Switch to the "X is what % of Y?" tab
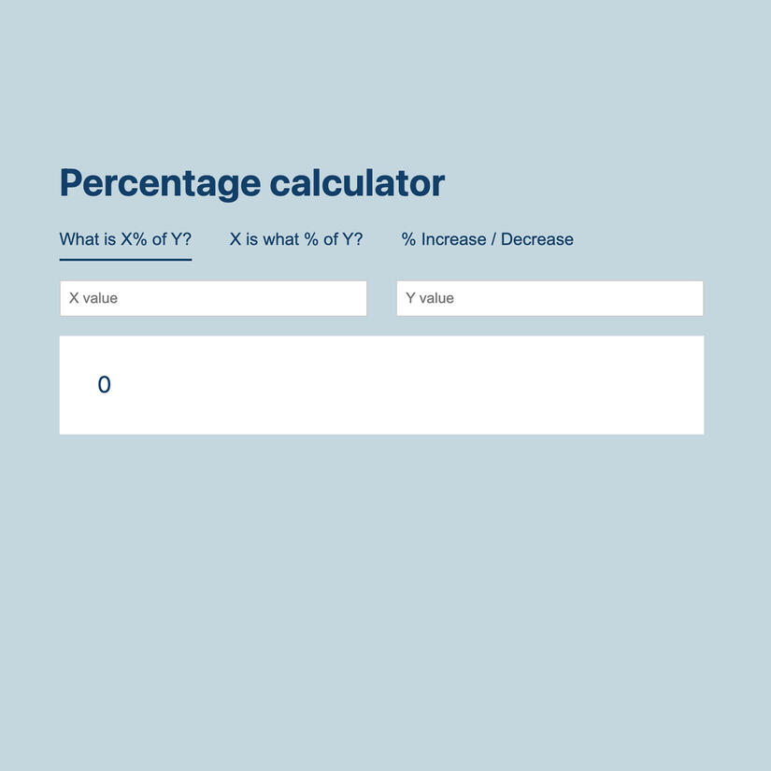The image size is (771, 771). (x=296, y=237)
